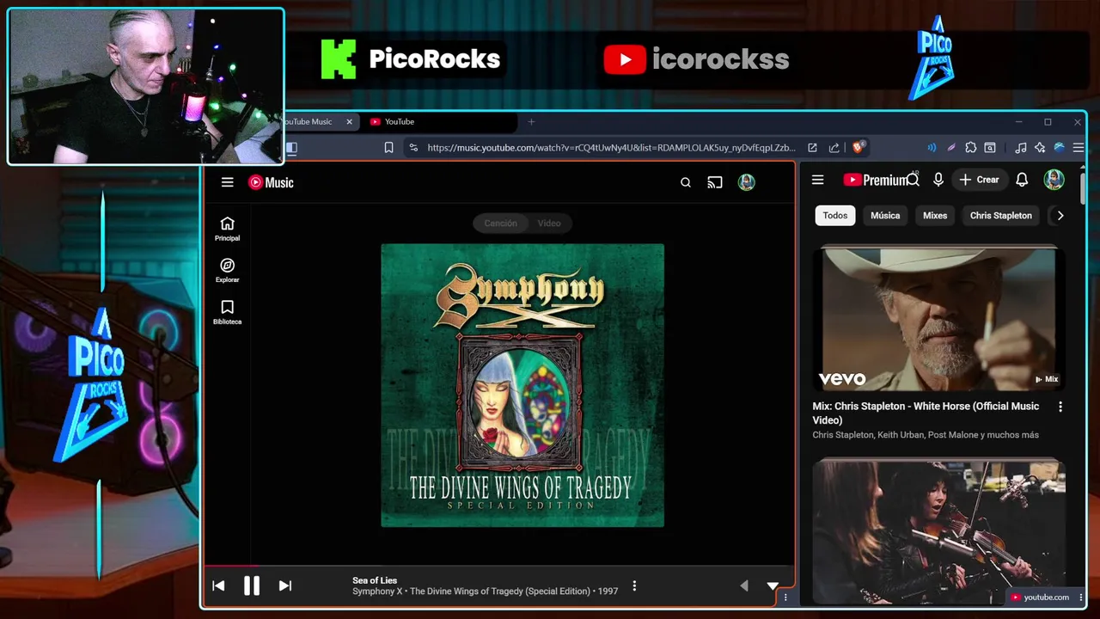The height and width of the screenshot is (619, 1100).
Task: Click the YouTube Music logo
Action: pyautogui.click(x=271, y=182)
